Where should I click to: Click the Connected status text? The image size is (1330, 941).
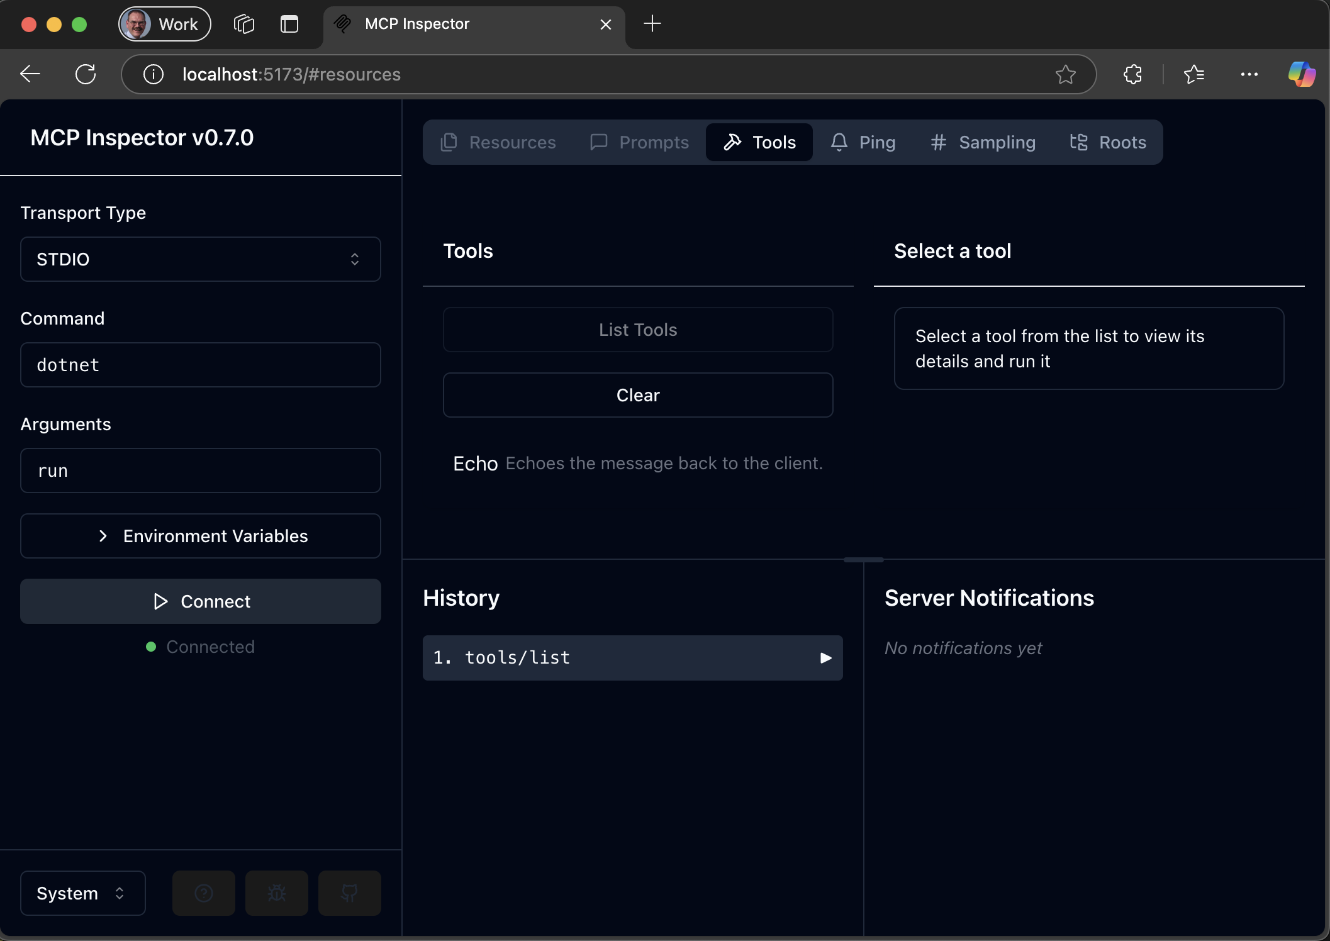tap(211, 647)
